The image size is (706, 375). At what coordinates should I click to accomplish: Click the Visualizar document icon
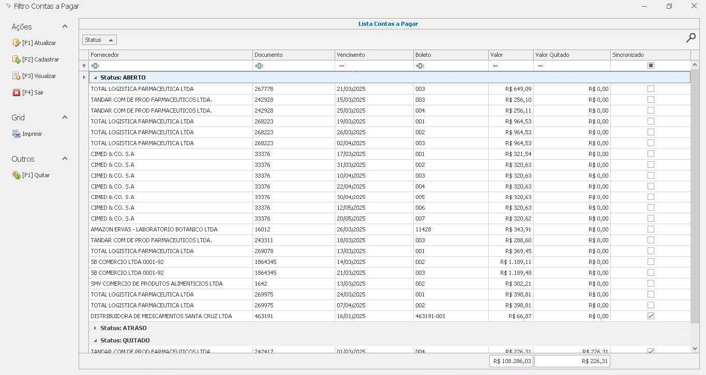coord(16,76)
